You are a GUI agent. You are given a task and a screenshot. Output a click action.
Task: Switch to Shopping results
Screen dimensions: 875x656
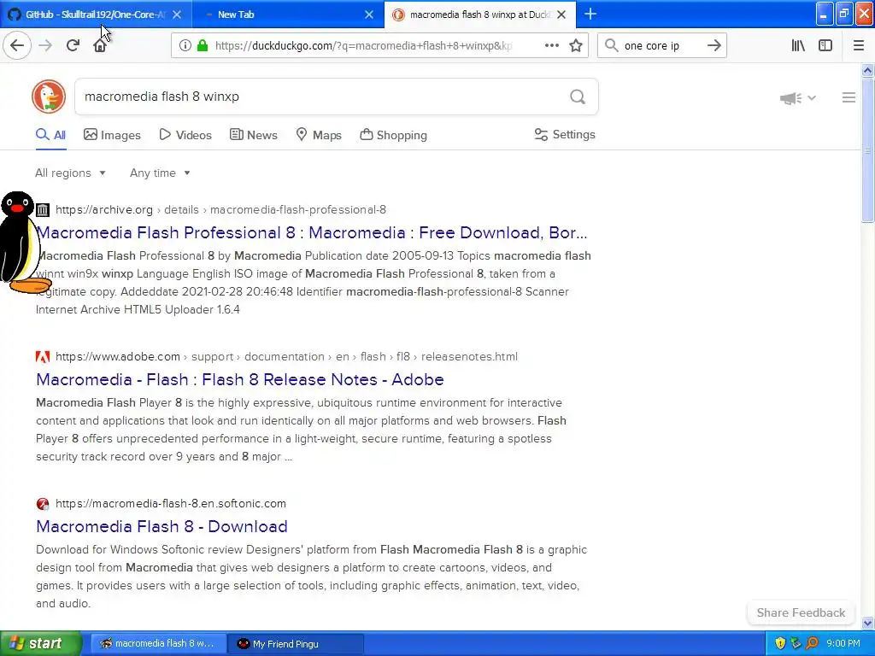pyautogui.click(x=393, y=135)
